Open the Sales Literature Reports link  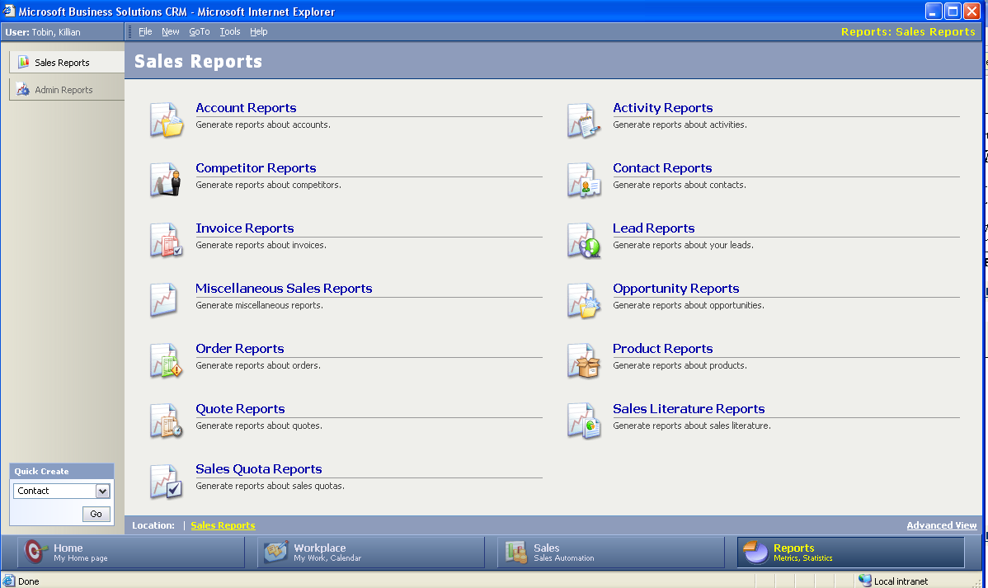tap(689, 409)
